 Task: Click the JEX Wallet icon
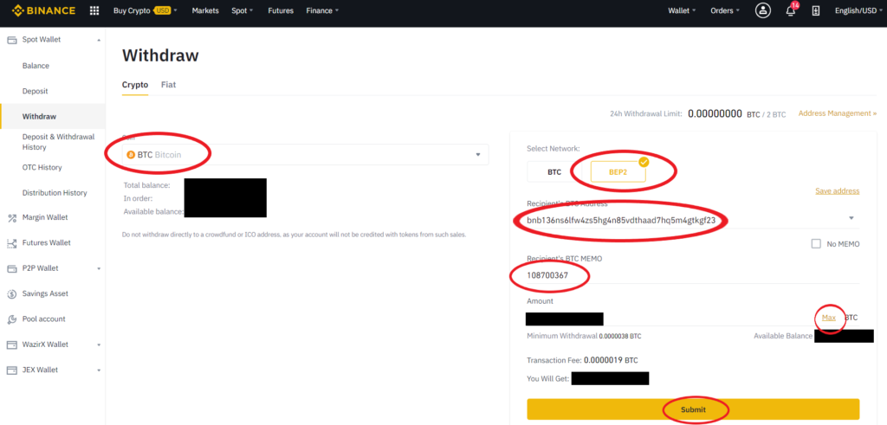click(11, 370)
